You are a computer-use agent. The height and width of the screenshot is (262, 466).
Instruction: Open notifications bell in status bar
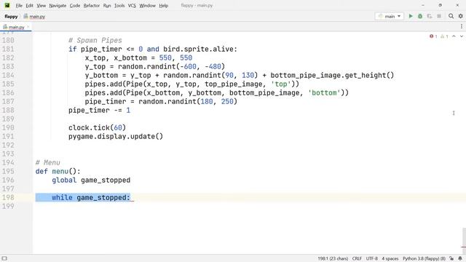[x=460, y=258]
